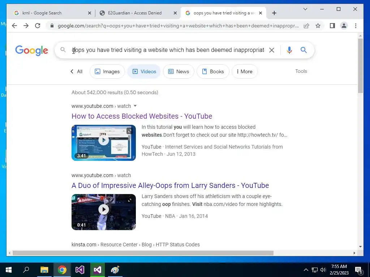
Task: Clear the Google search box text
Action: 272,50
